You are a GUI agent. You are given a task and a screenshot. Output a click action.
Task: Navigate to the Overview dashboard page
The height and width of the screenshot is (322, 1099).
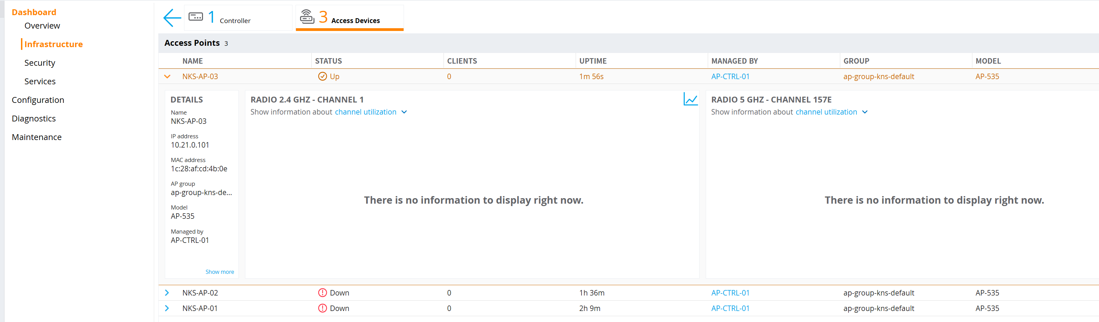pos(42,25)
